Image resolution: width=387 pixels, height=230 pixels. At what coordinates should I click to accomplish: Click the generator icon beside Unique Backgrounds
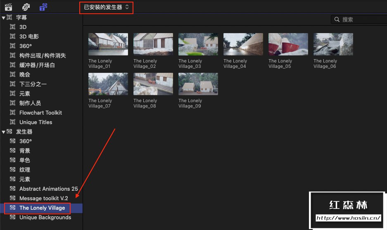pos(12,217)
